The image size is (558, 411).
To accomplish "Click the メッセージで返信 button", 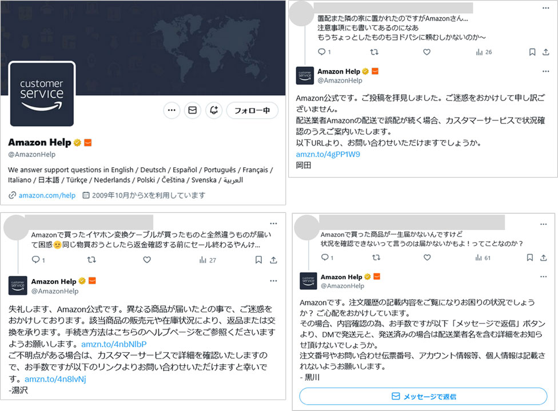I will tap(423, 396).
